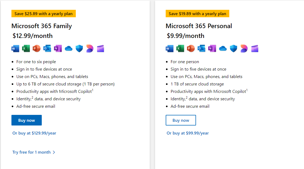Click the Outlook icon in the Personal plan
The image size is (304, 169).
pos(201,49)
